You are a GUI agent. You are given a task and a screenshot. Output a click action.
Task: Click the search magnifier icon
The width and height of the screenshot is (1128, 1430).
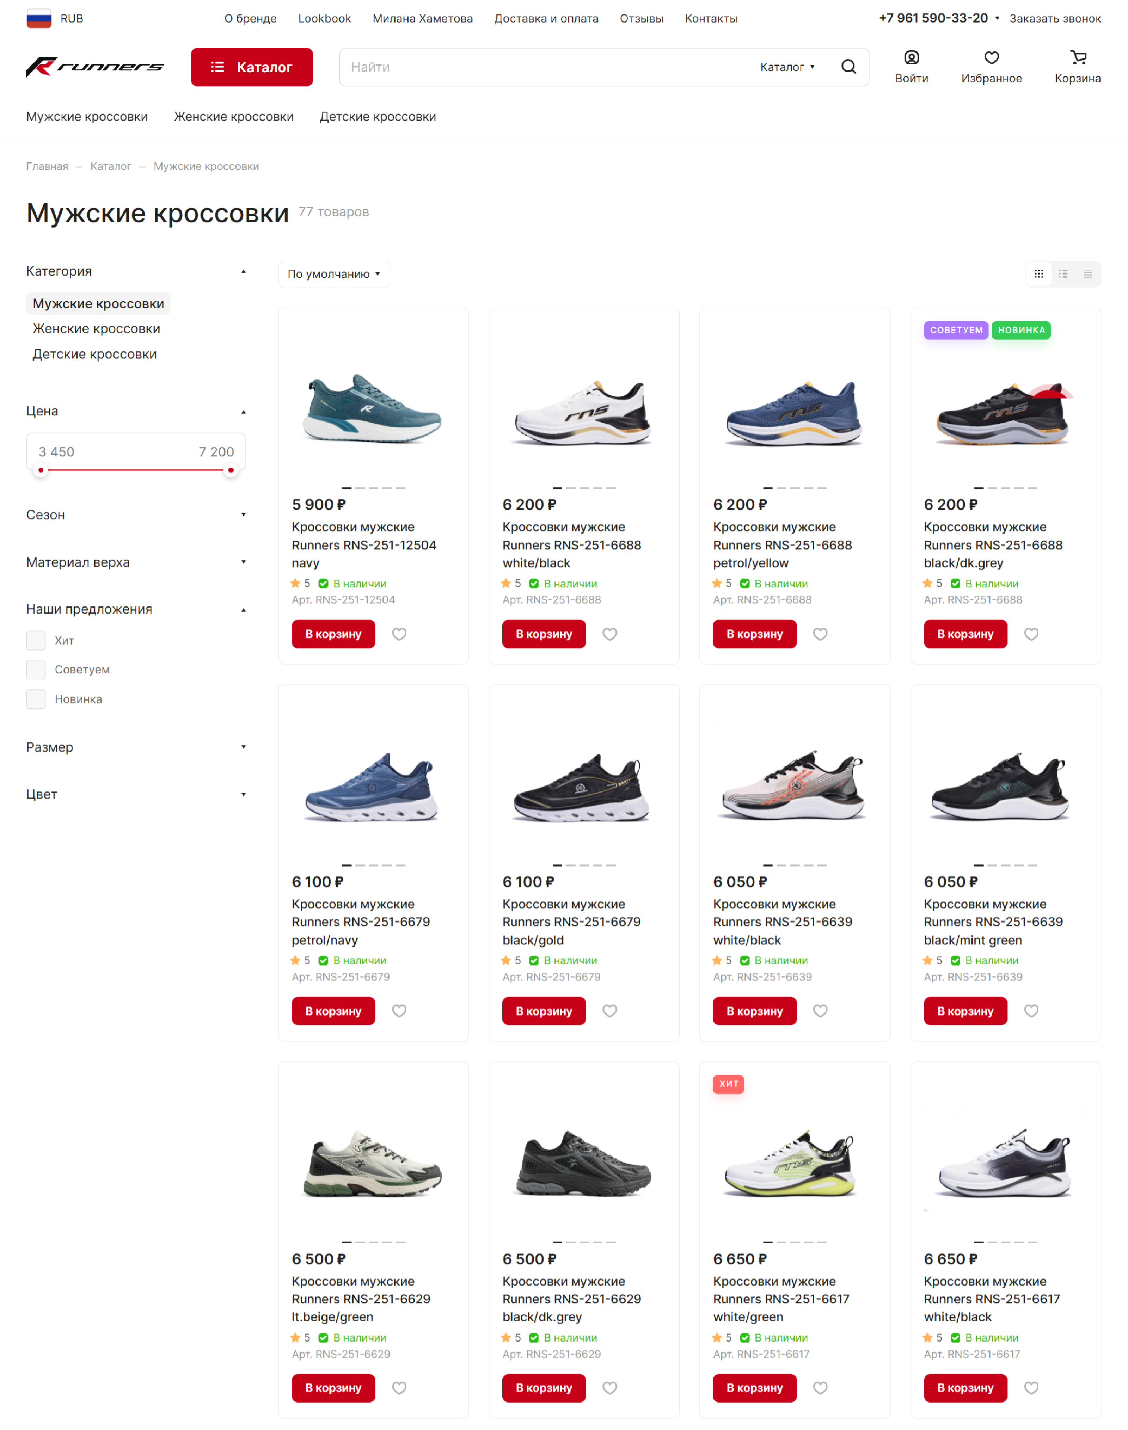click(x=848, y=67)
